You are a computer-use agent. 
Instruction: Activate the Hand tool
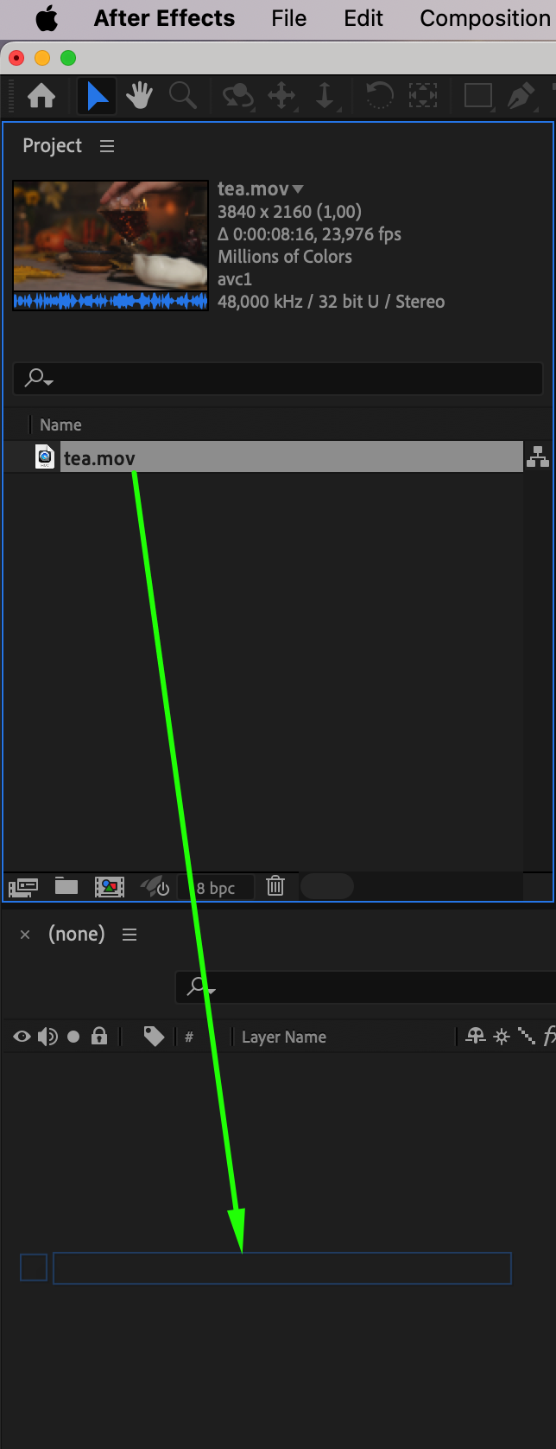(x=139, y=96)
